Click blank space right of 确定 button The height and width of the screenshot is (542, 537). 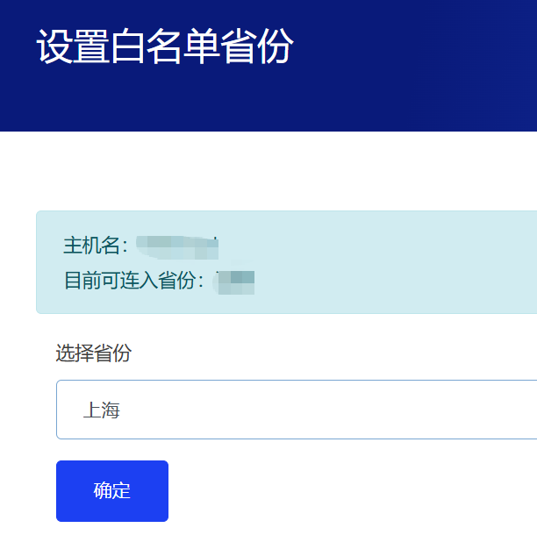point(351,491)
